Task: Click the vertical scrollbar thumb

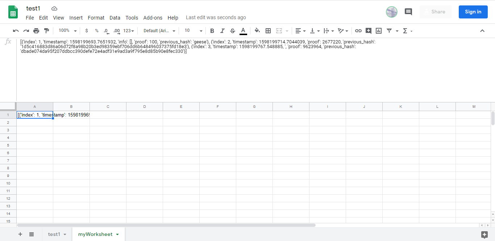Action: [x=493, y=118]
